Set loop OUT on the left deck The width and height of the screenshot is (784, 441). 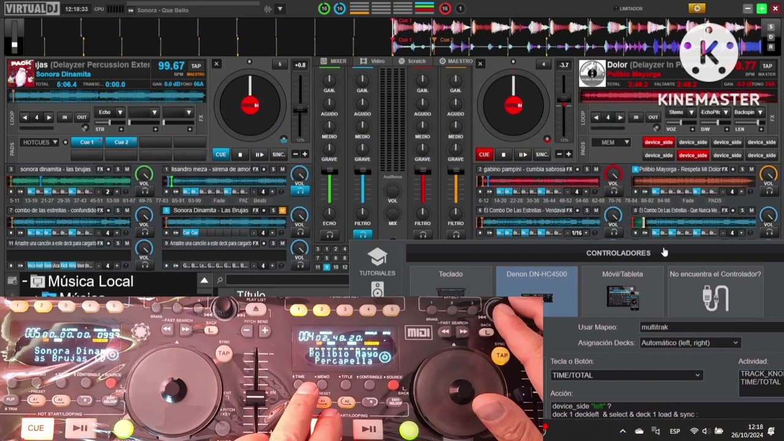(x=81, y=117)
